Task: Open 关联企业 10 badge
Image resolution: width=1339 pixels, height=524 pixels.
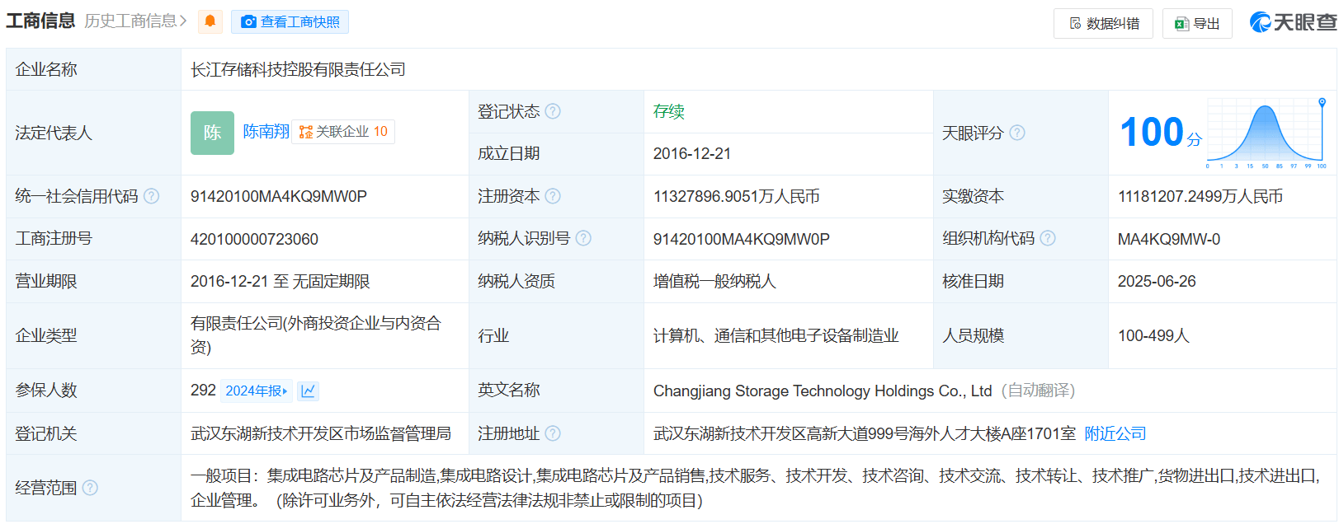Action: (x=343, y=132)
